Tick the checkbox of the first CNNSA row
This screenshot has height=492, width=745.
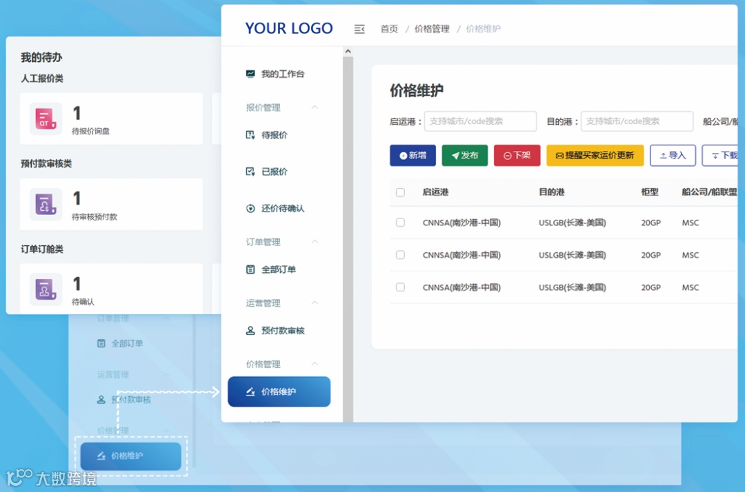click(399, 223)
